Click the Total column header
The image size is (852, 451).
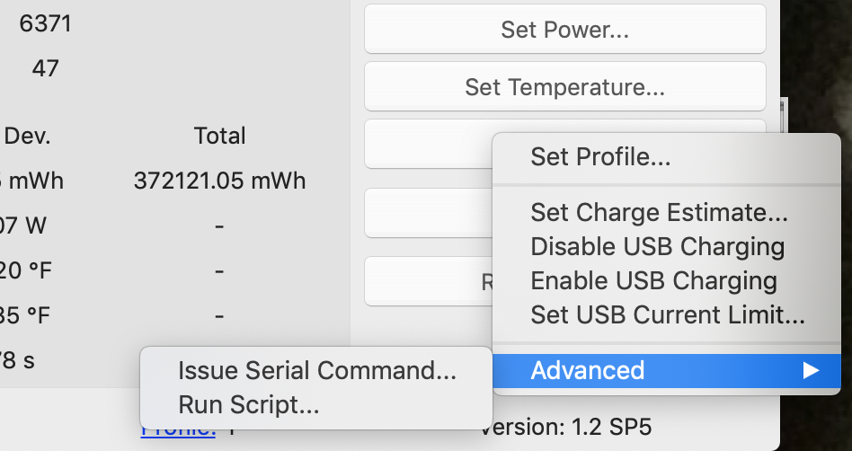point(219,137)
